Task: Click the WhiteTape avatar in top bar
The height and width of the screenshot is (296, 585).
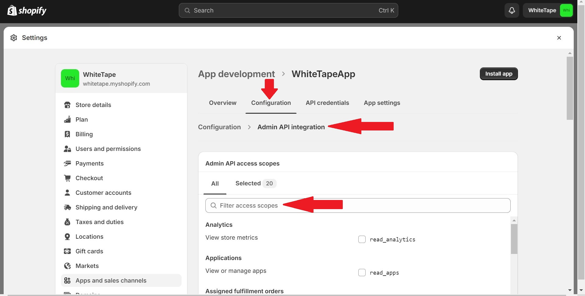Action: pos(566,10)
